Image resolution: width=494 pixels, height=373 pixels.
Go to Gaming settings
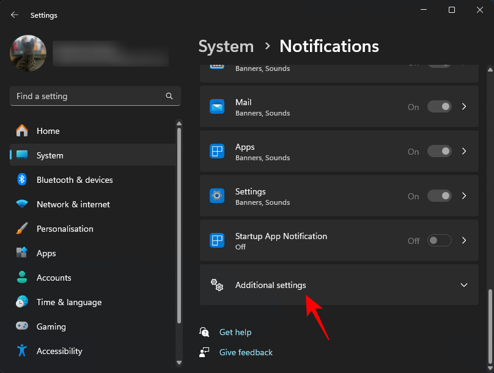tap(93, 327)
